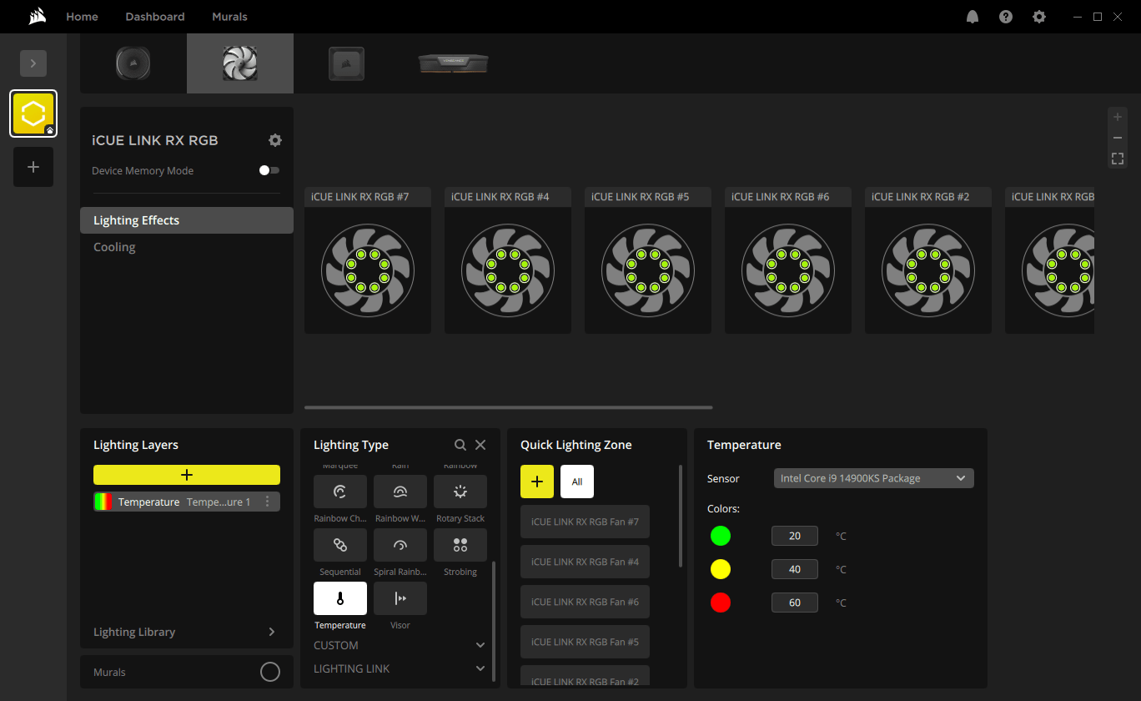The width and height of the screenshot is (1141, 701).
Task: Click the help question mark icon
Action: pyautogui.click(x=1006, y=17)
